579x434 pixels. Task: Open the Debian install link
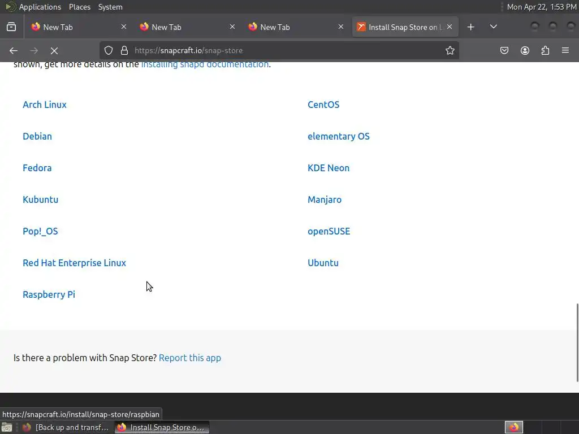click(x=37, y=136)
